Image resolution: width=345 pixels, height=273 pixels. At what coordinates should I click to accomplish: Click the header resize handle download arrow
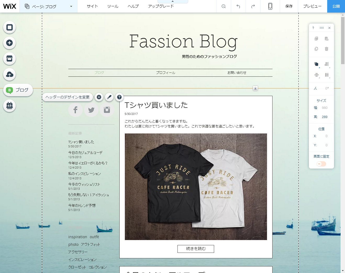255,88
